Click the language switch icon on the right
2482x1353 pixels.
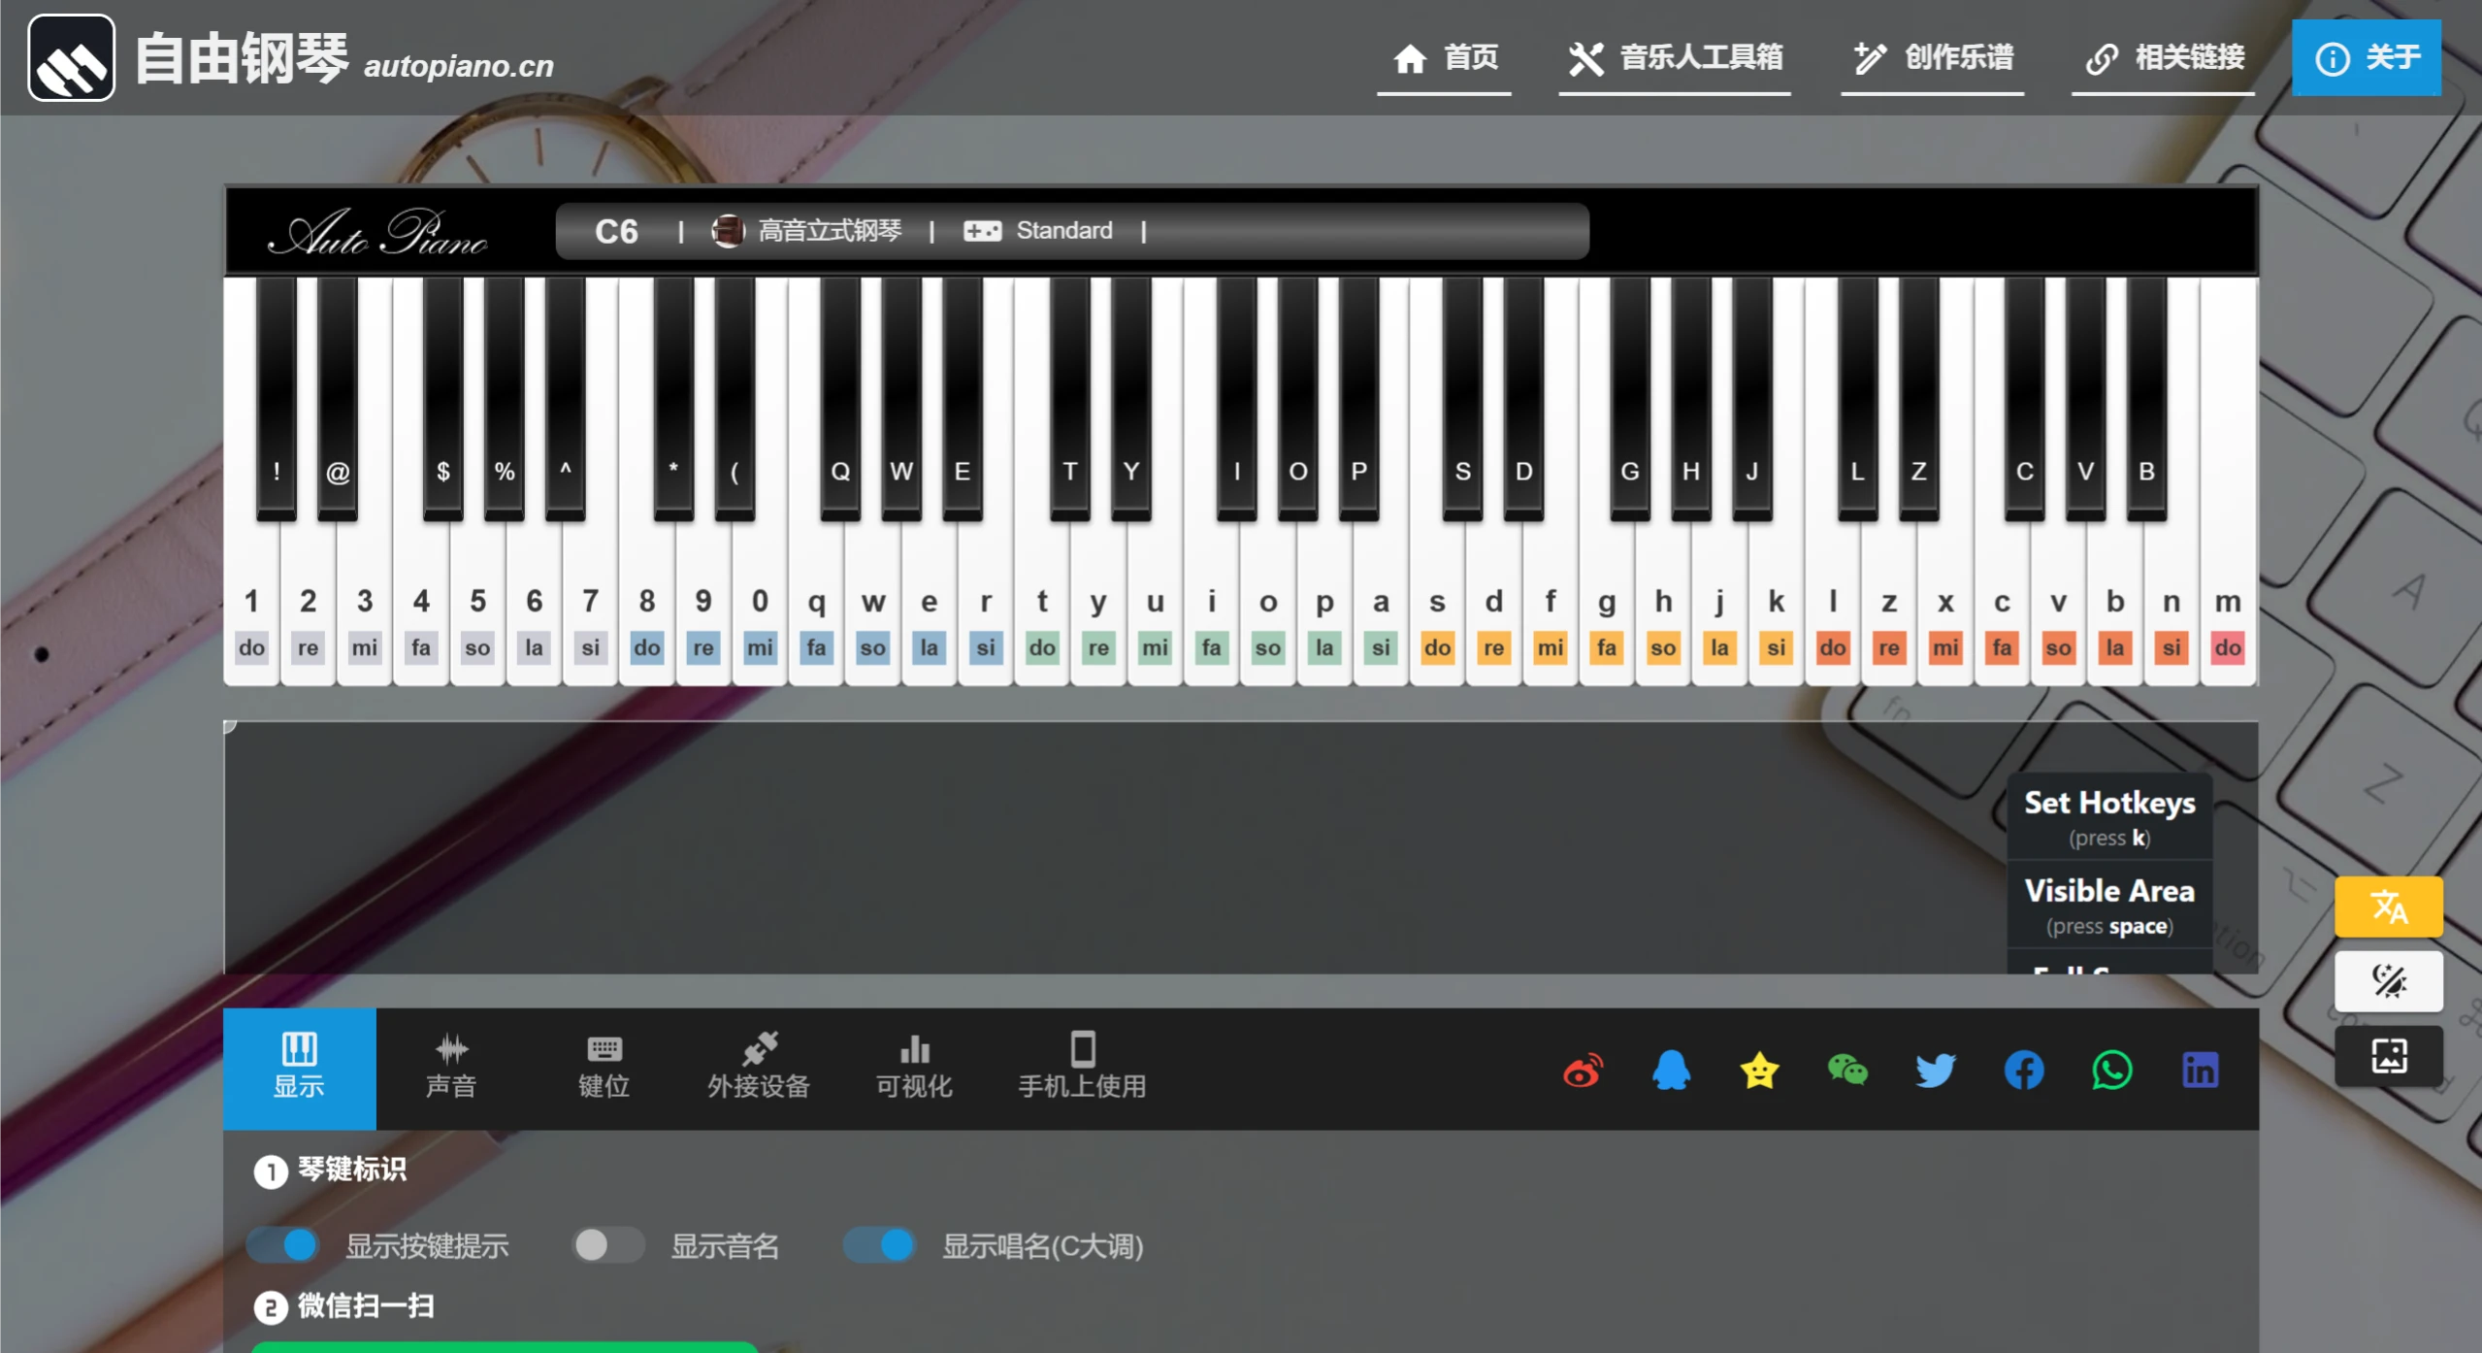(2387, 906)
